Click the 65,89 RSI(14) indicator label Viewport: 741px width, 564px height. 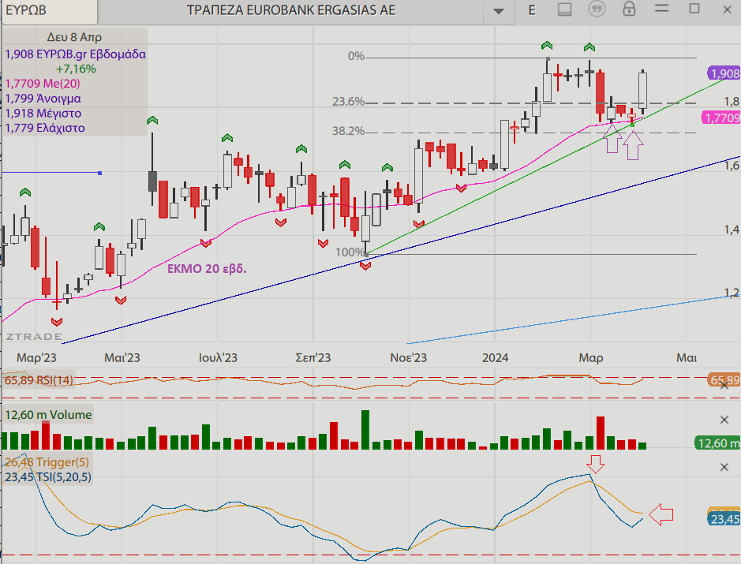click(39, 380)
